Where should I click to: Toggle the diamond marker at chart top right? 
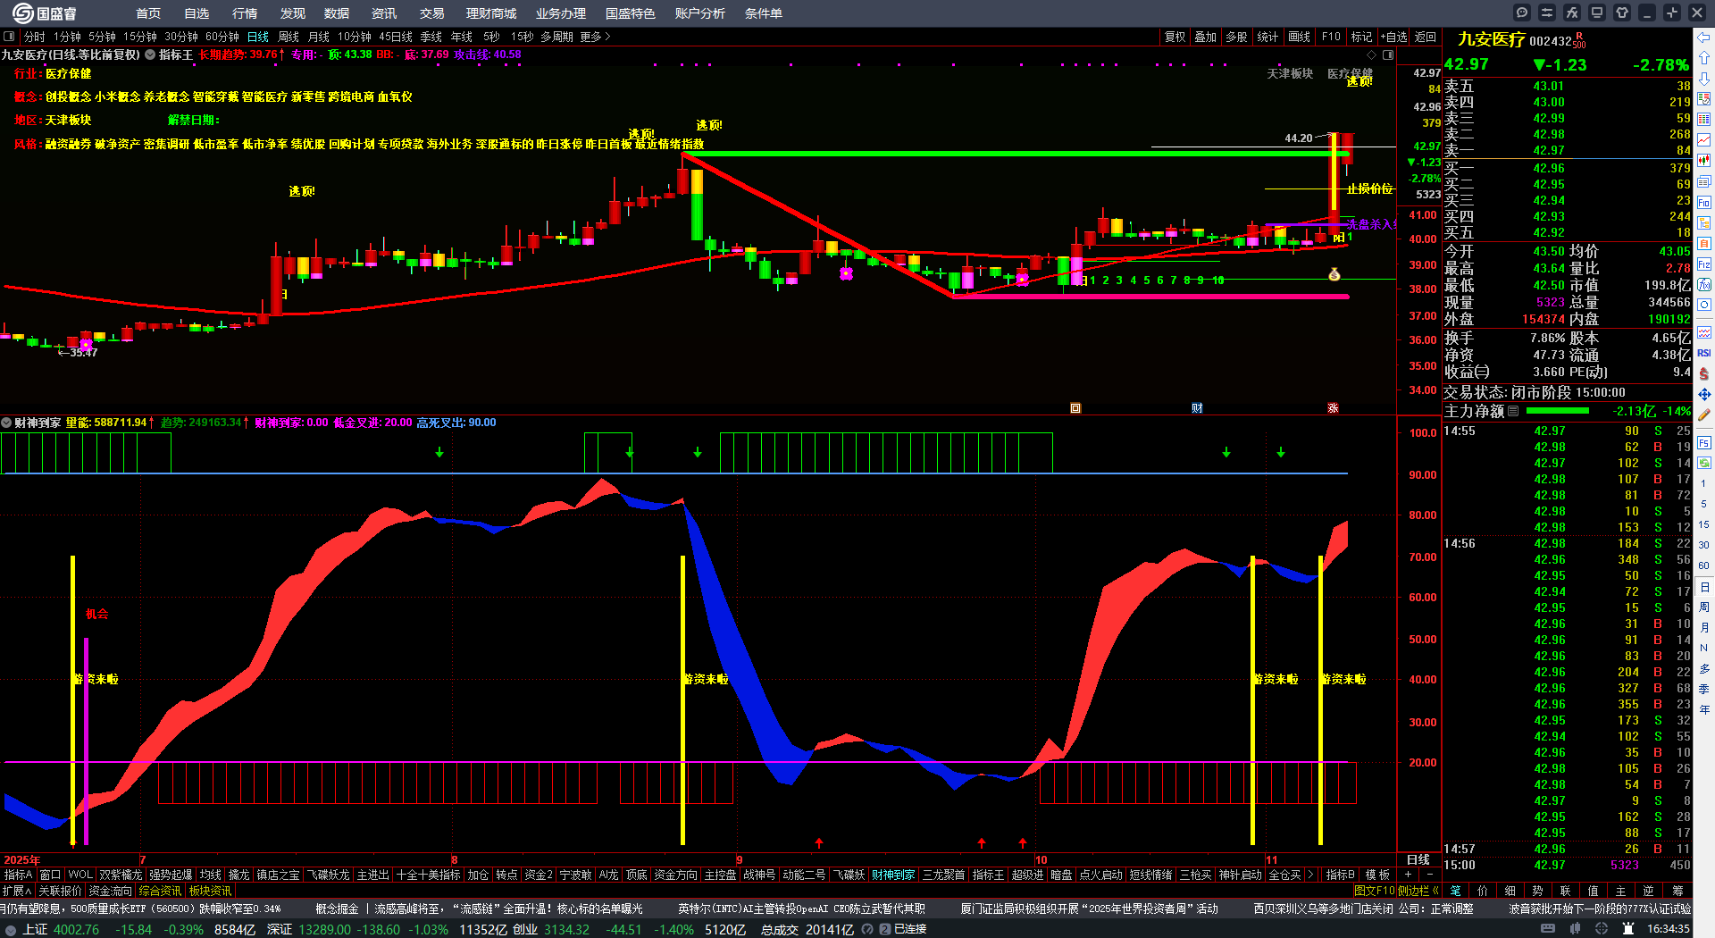1372,54
